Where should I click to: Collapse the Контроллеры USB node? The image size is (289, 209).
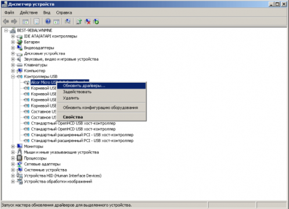[13, 76]
